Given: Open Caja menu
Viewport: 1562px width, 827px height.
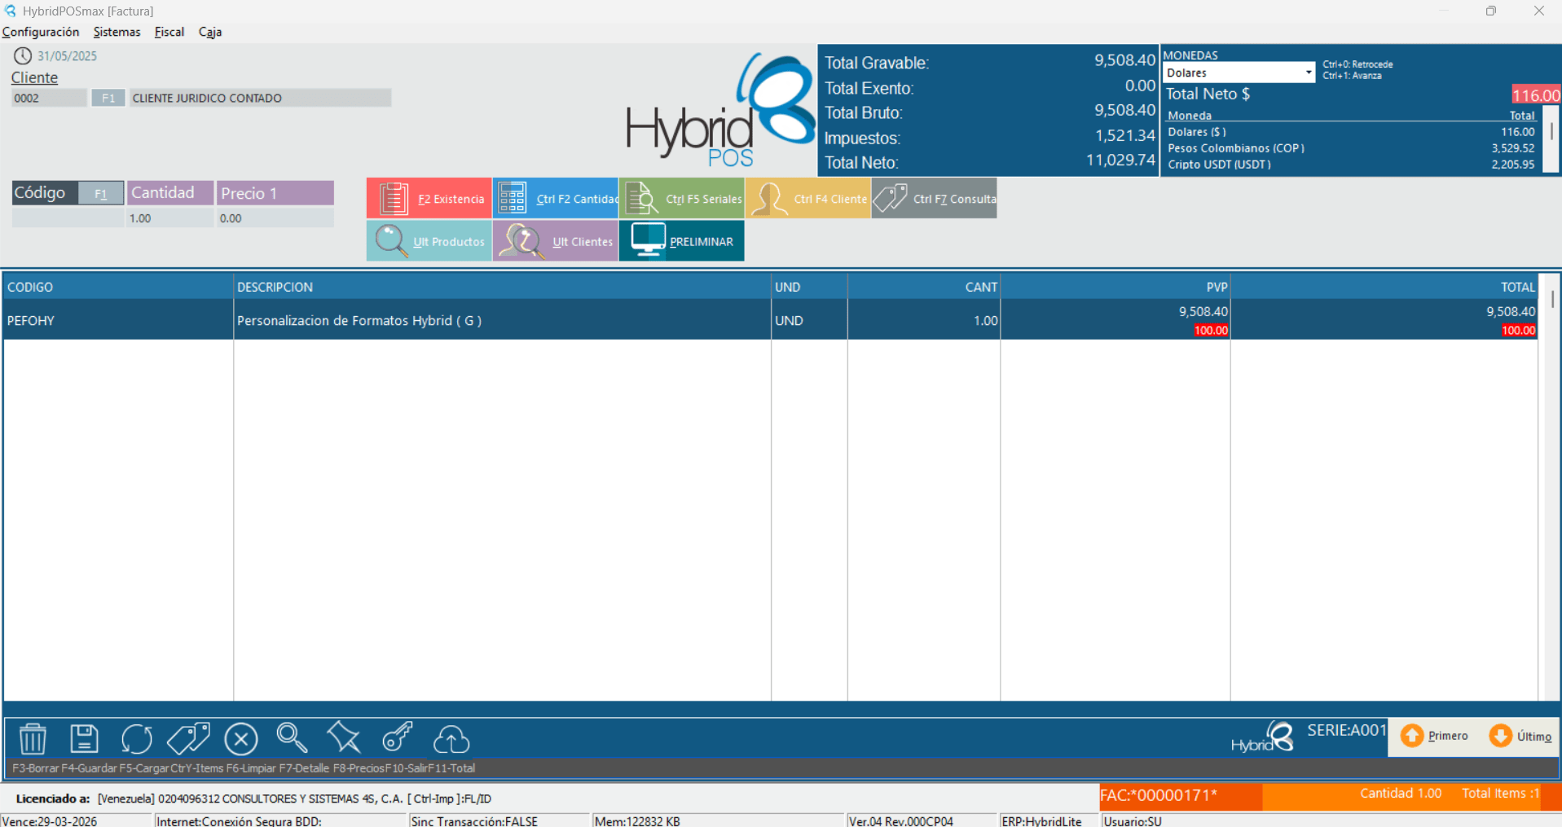Looking at the screenshot, I should pyautogui.click(x=210, y=32).
